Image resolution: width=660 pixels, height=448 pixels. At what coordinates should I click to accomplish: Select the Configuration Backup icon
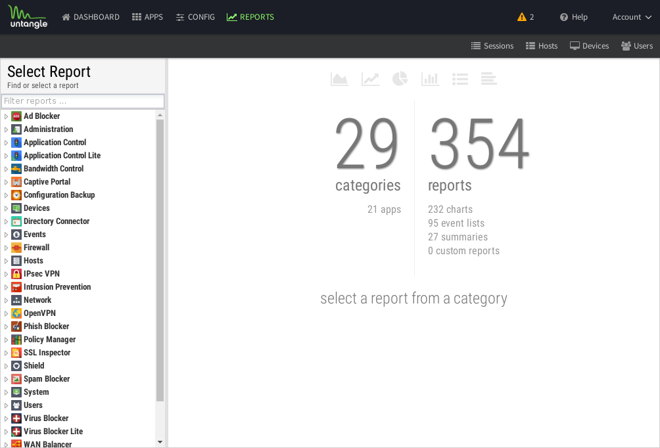pos(16,194)
